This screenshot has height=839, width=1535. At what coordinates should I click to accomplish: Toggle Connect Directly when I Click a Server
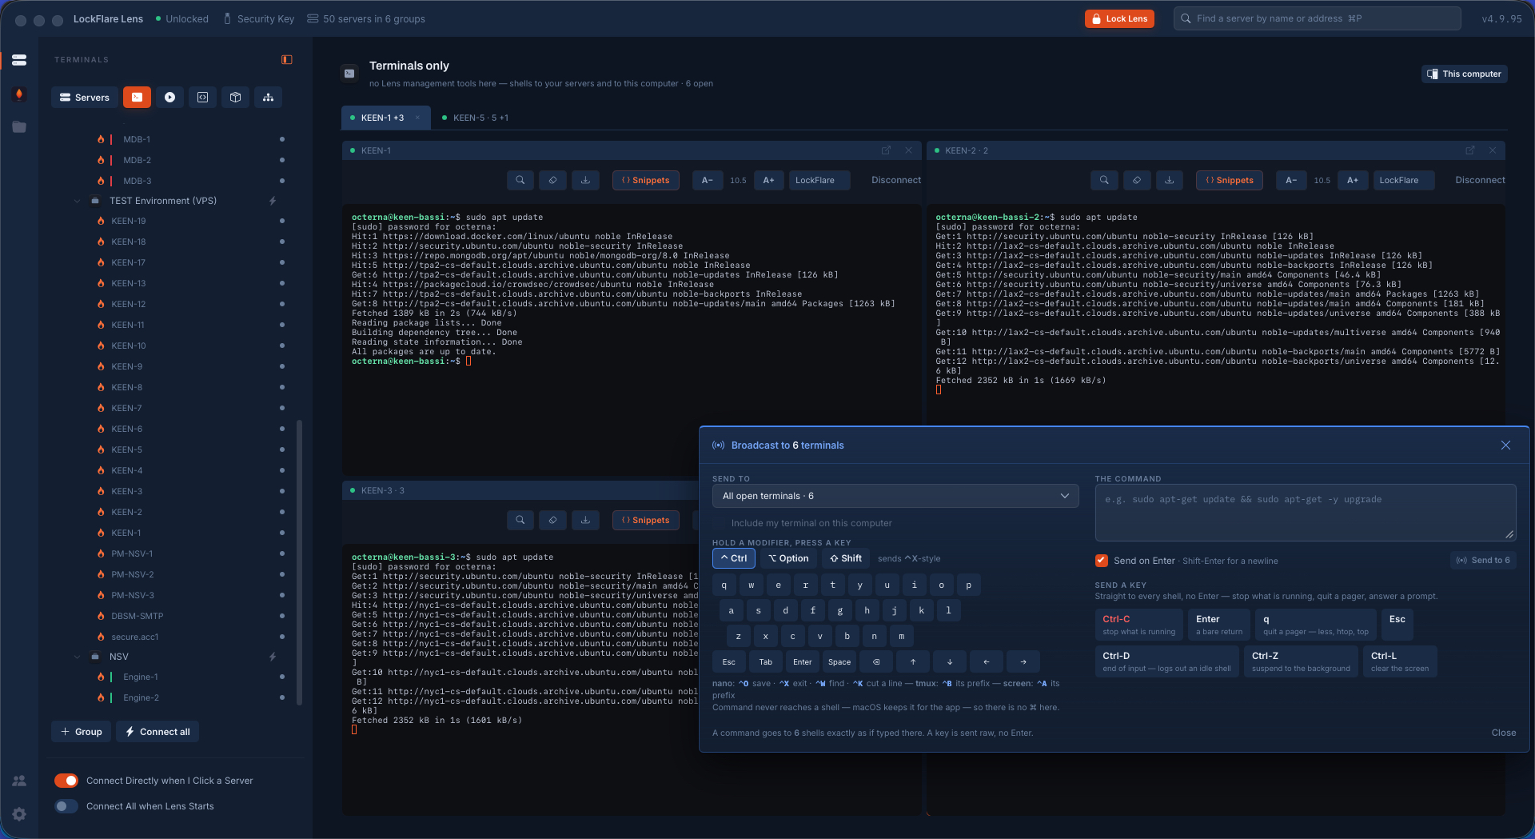(66, 781)
